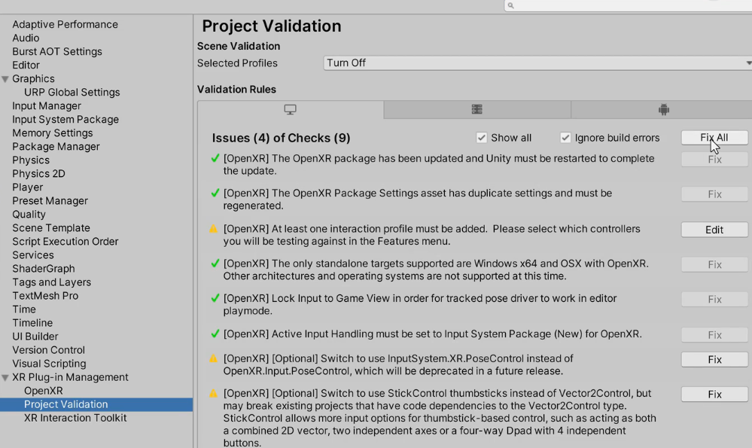752x448 pixels.
Task: Click the green check for Active Input Handling
Action: [x=215, y=334]
